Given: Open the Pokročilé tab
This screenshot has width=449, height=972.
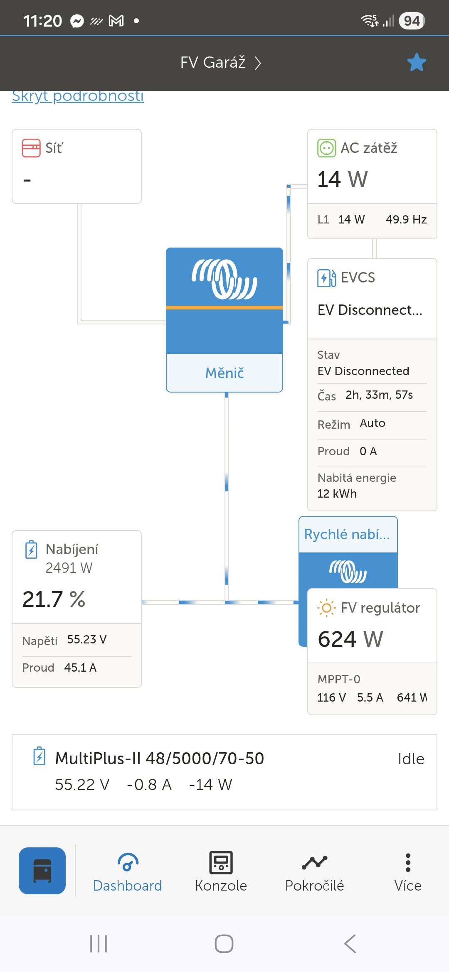Looking at the screenshot, I should click(x=314, y=871).
